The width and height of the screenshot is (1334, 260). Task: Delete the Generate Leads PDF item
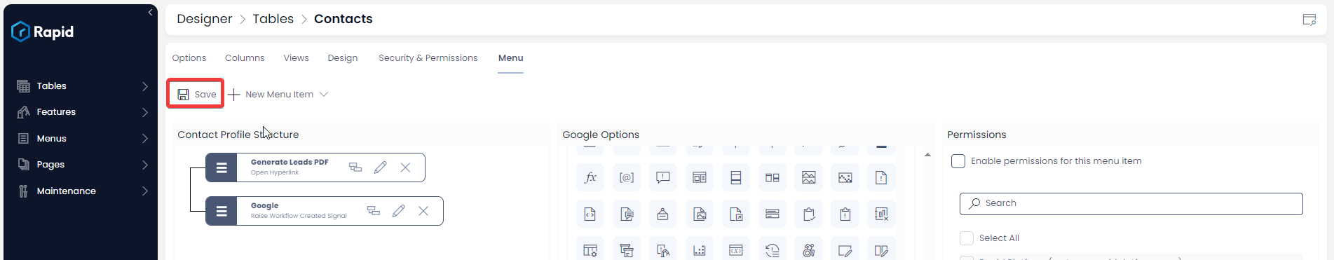click(x=405, y=167)
